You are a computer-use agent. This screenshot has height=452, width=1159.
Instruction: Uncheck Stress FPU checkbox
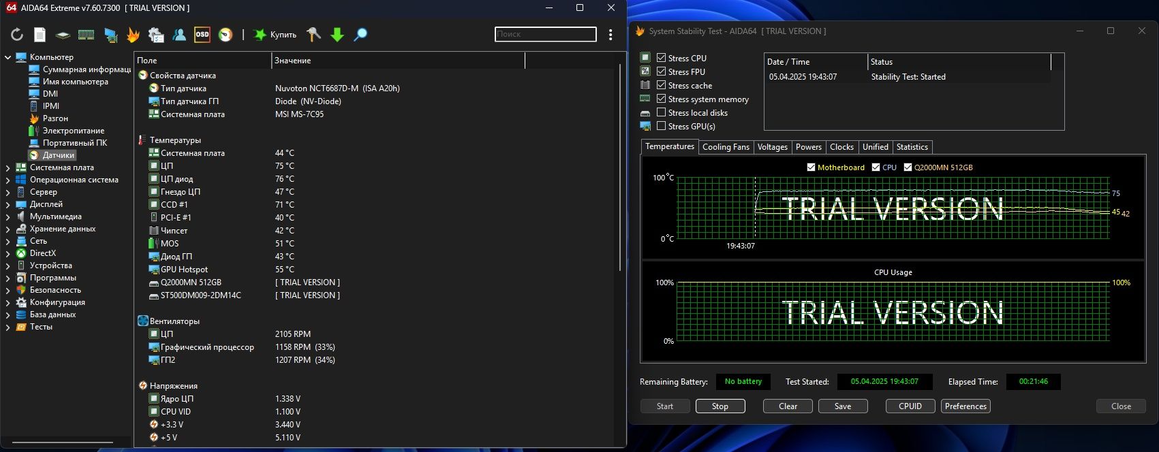pyautogui.click(x=661, y=71)
